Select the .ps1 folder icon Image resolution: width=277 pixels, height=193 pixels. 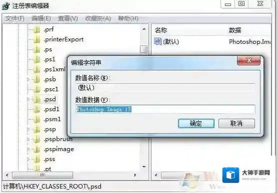[37, 59]
